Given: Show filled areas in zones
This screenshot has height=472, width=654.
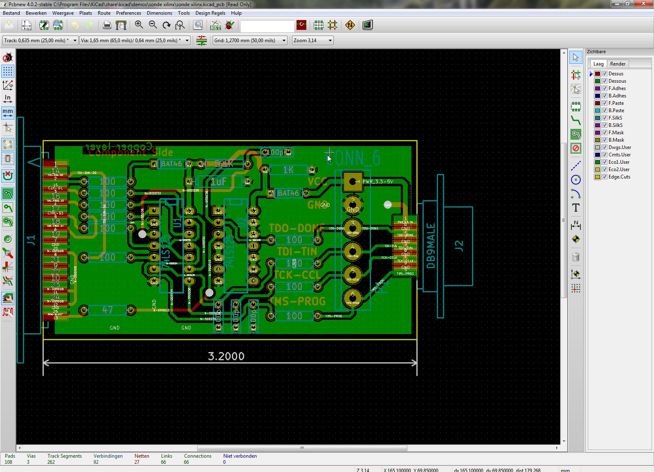Looking at the screenshot, I should (8, 194).
